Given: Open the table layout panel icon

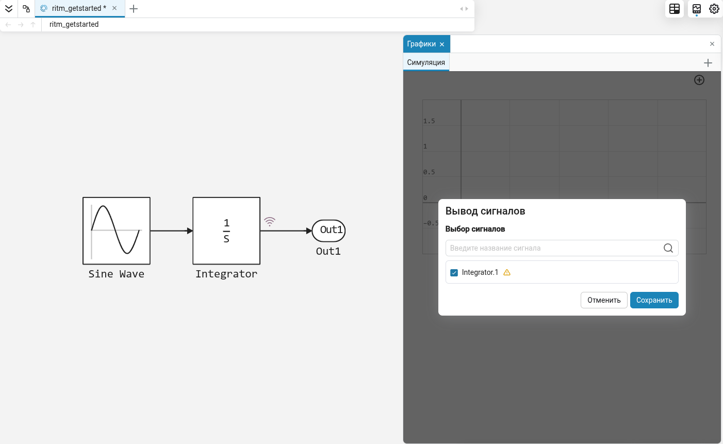Looking at the screenshot, I should [675, 9].
